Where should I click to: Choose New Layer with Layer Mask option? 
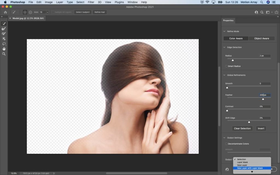[252, 168]
